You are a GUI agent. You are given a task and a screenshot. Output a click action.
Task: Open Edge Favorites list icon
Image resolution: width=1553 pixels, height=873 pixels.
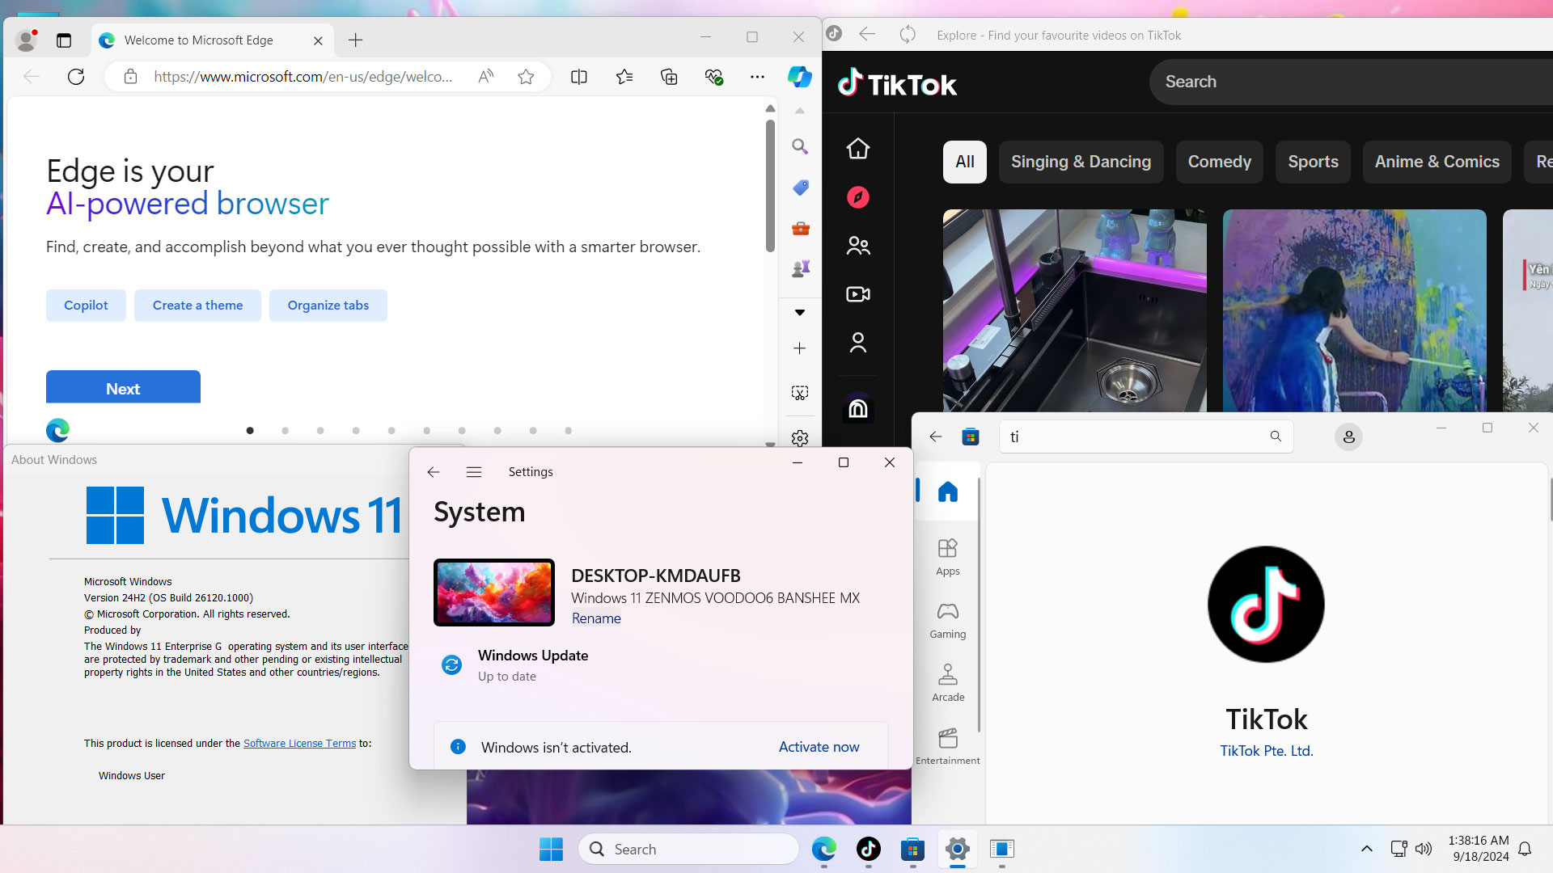pos(624,77)
